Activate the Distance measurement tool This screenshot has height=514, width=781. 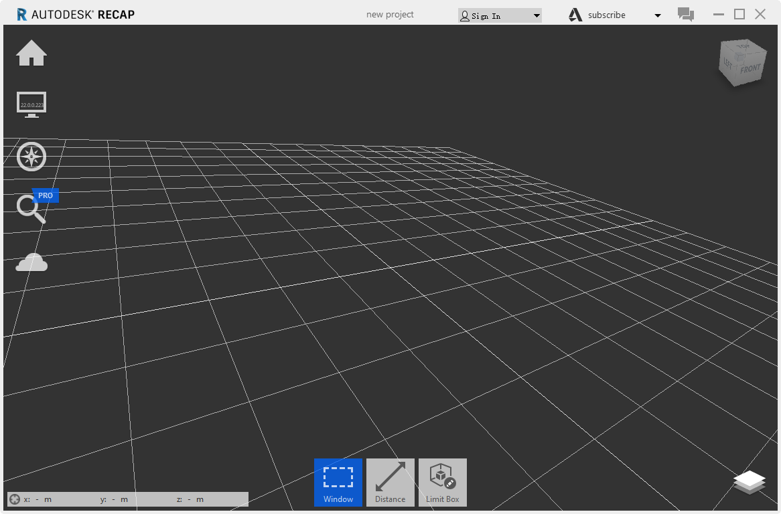pos(390,482)
